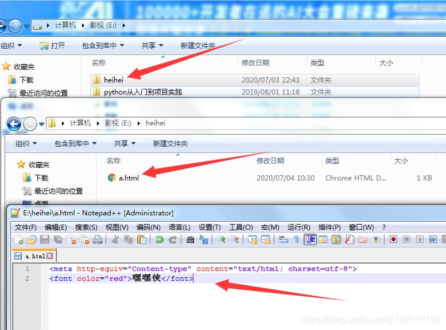Click the green Undo arrow

(x=160, y=239)
